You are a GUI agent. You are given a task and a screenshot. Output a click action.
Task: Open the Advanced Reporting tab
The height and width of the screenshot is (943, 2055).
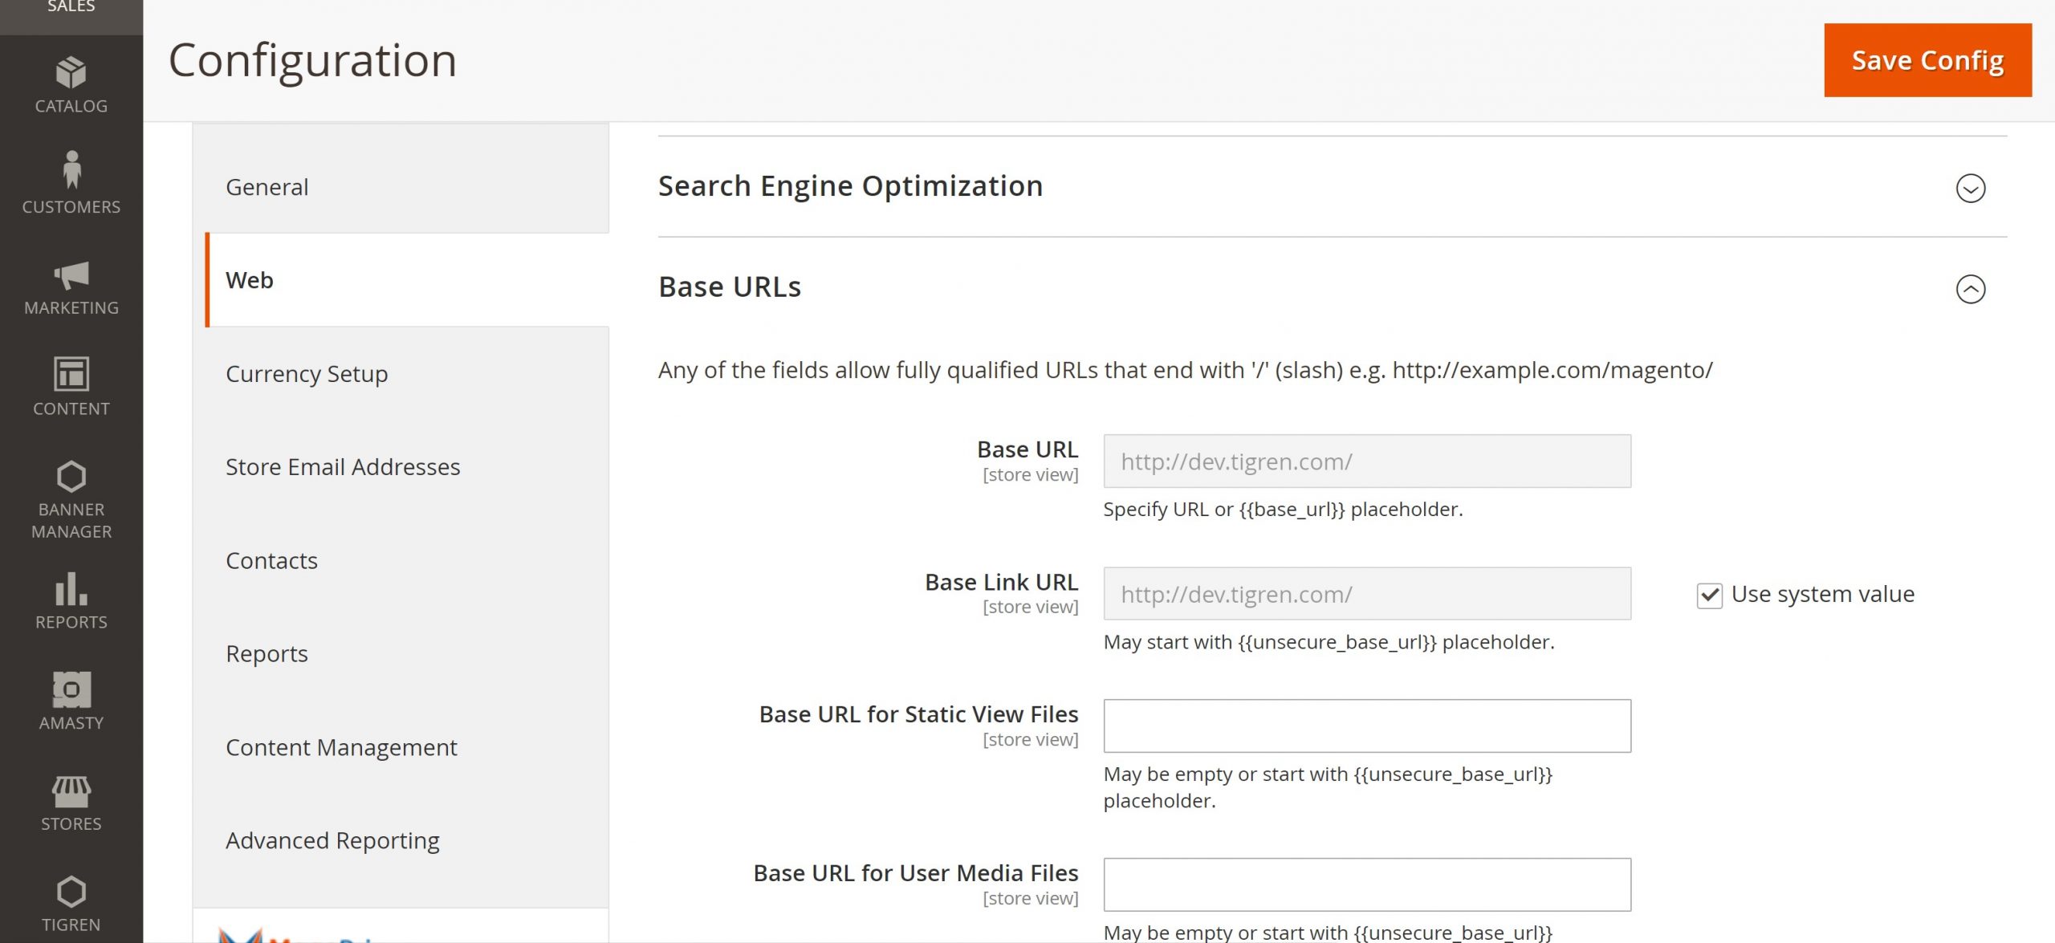[332, 840]
